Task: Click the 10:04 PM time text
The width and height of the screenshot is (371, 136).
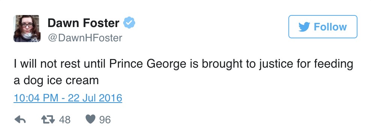Action: tap(36, 98)
